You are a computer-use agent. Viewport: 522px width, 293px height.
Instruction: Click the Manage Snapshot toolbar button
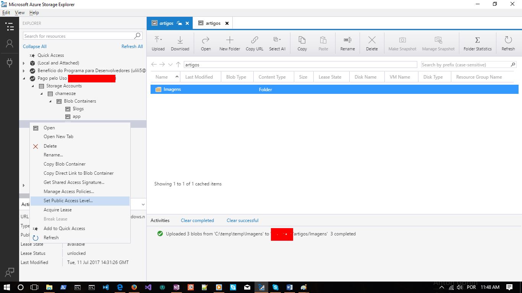pyautogui.click(x=438, y=43)
